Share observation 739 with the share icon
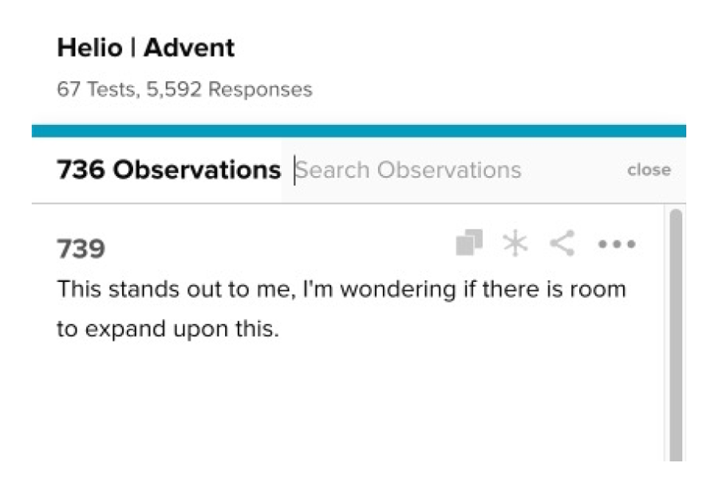The height and width of the screenshot is (493, 718). tap(562, 243)
